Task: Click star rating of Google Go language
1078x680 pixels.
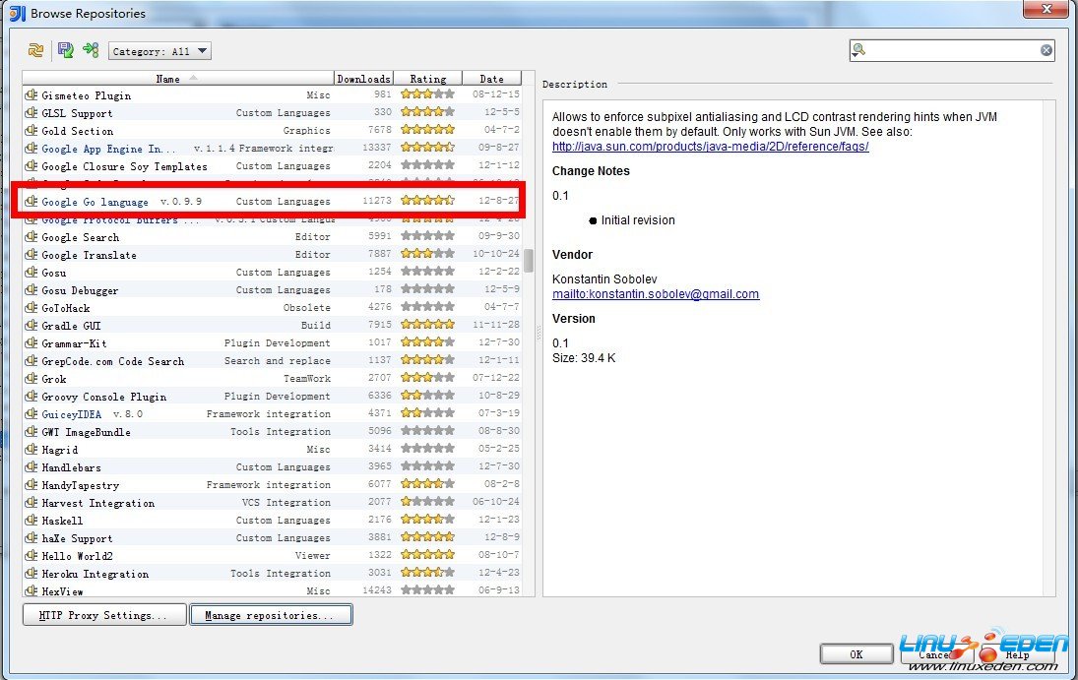Action: [x=427, y=200]
